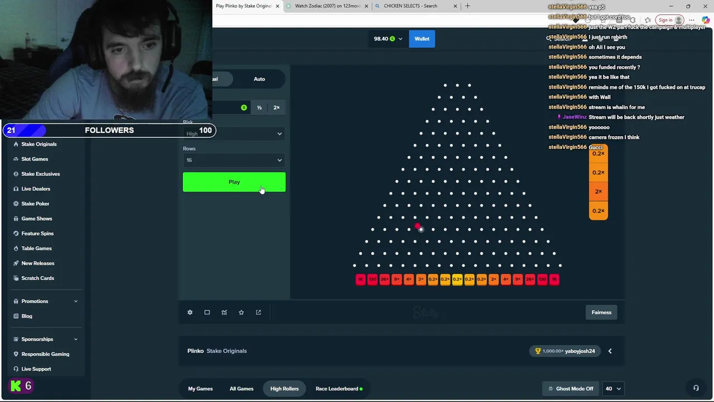
Task: Close the Play Plinko browser tab
Action: click(277, 6)
